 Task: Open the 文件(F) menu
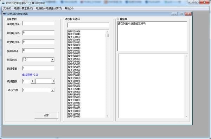click(7, 8)
